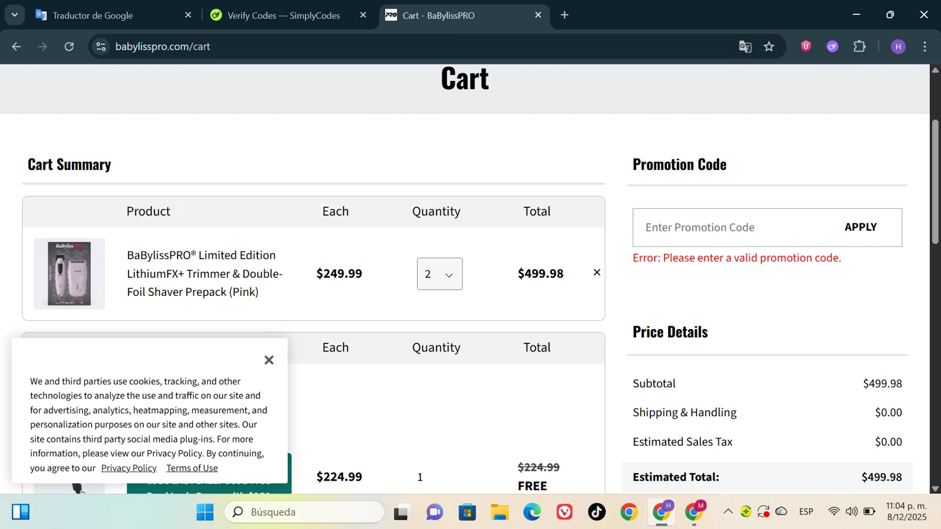The image size is (941, 529).
Task: Open Microsoft Edge from taskbar
Action: coord(533,512)
